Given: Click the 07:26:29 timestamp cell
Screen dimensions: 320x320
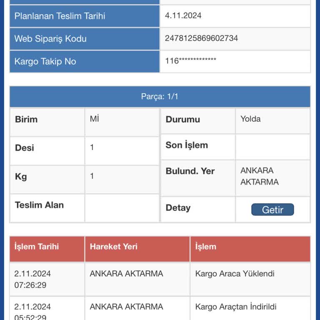Looking at the screenshot, I should (x=30, y=285).
